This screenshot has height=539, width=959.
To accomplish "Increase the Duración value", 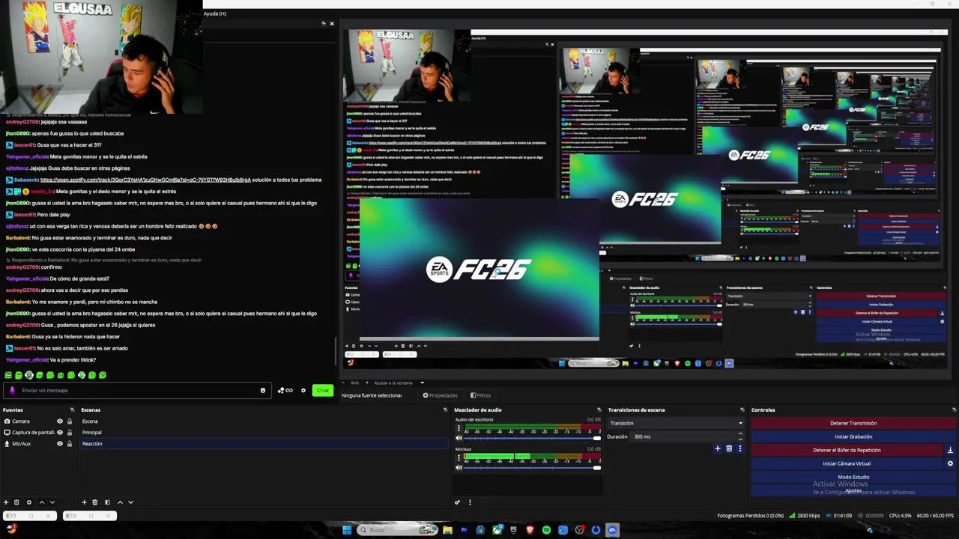I will [x=740, y=434].
